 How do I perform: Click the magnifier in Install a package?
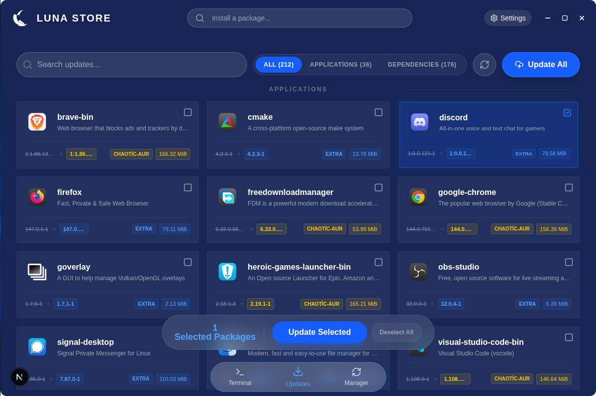click(x=200, y=18)
